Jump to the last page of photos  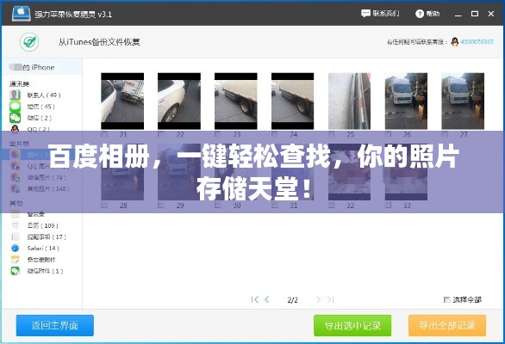point(330,299)
